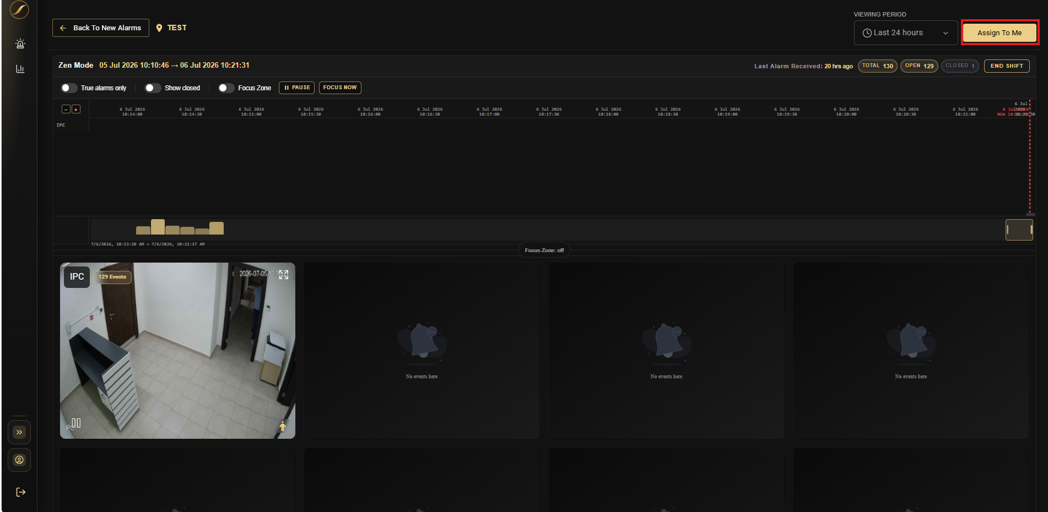The image size is (1048, 512).
Task: Click the clock icon in viewing period selector
Action: [867, 33]
